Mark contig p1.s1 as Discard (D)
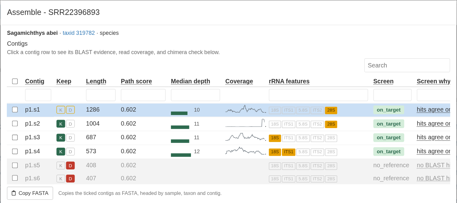457x203 pixels. 70,110
